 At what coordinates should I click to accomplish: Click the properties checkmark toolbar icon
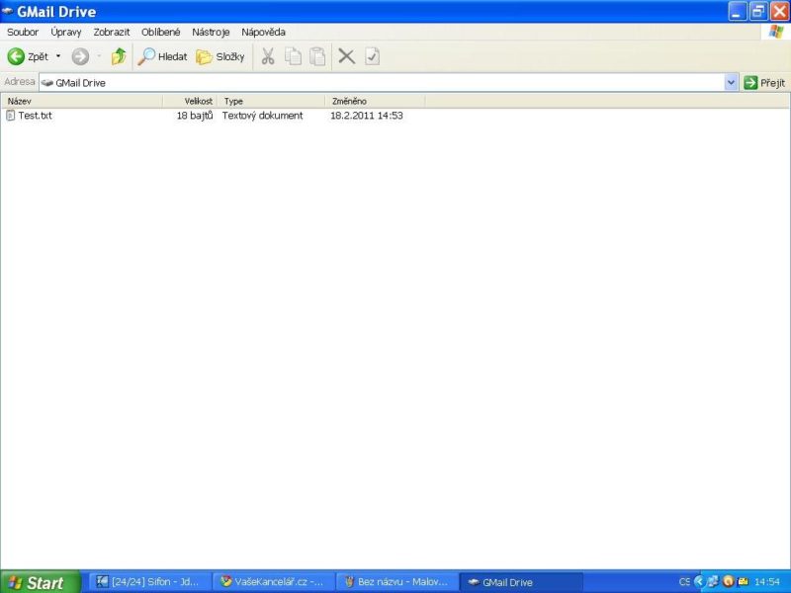tap(372, 56)
